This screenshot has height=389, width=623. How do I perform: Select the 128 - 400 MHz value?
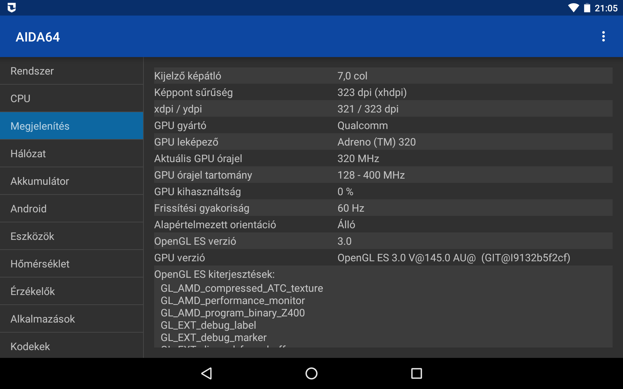click(371, 175)
